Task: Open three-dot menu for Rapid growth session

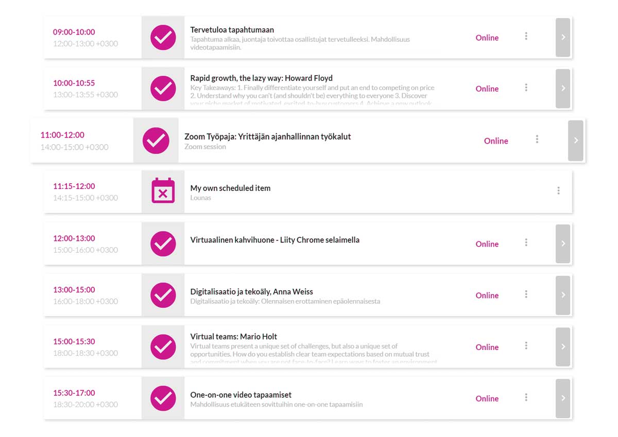Action: pos(526,88)
